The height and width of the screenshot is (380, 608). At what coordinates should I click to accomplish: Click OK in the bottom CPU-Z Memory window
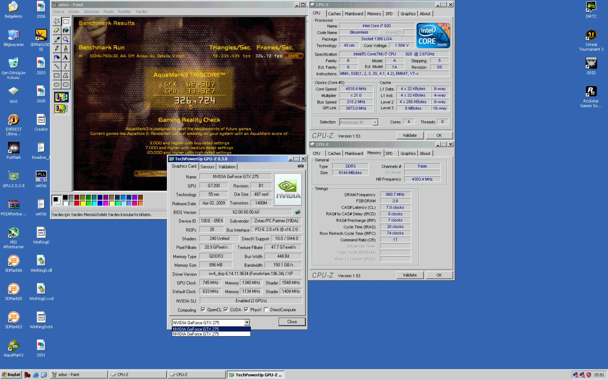[439, 275]
